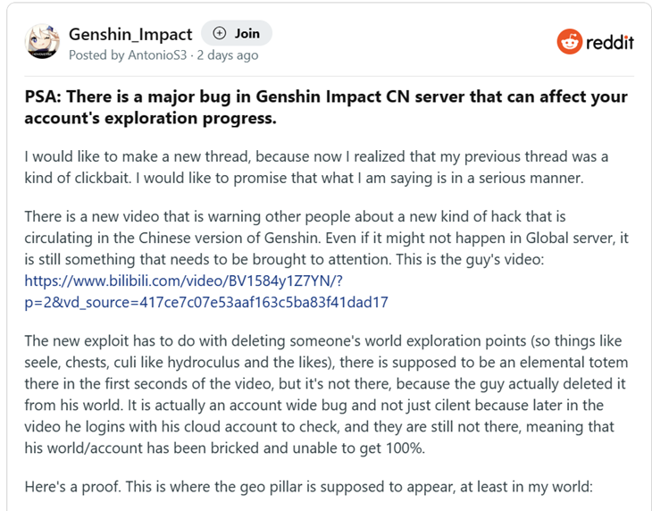Open the bilibili.com video link
The width and height of the screenshot is (652, 511).
(x=206, y=291)
